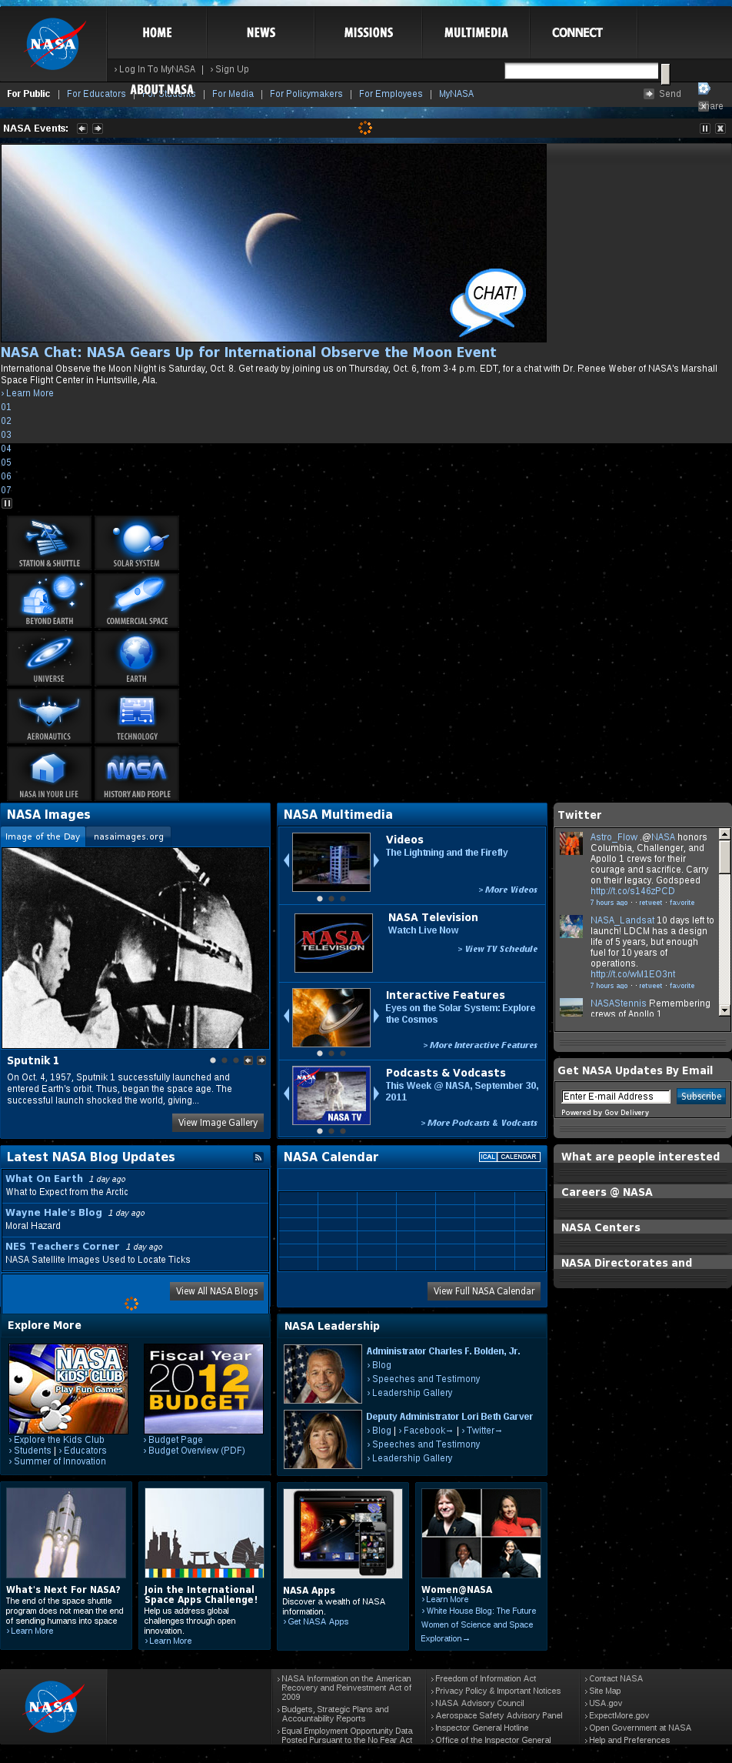Open the NEWS menu

pyautogui.click(x=261, y=33)
